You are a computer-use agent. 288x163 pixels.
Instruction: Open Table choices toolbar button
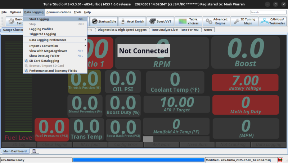click(188, 21)
